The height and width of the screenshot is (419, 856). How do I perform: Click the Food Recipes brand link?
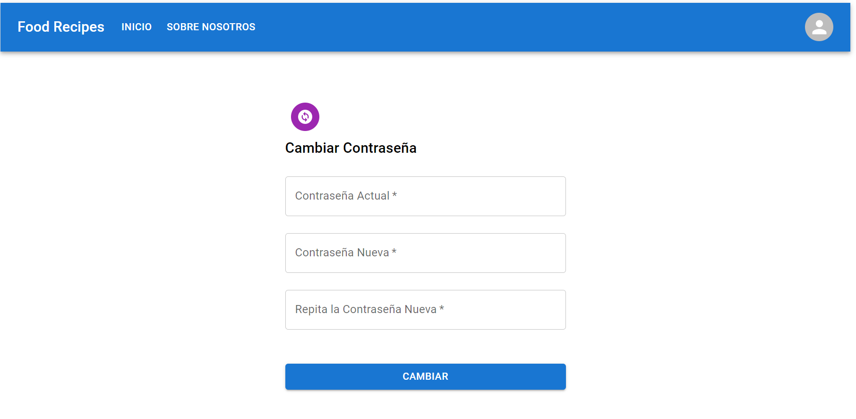[x=61, y=27]
